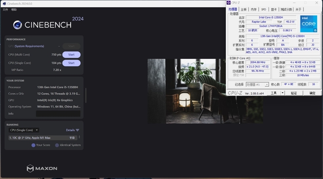Click the 750 pts multi core score

coord(56,54)
